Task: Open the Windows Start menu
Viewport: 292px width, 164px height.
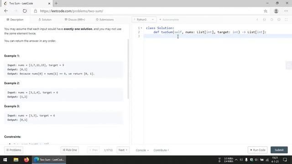Action: pyautogui.click(x=5, y=160)
